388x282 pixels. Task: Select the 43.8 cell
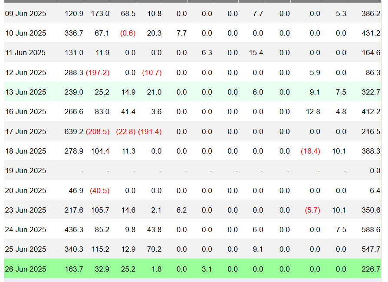point(154,230)
